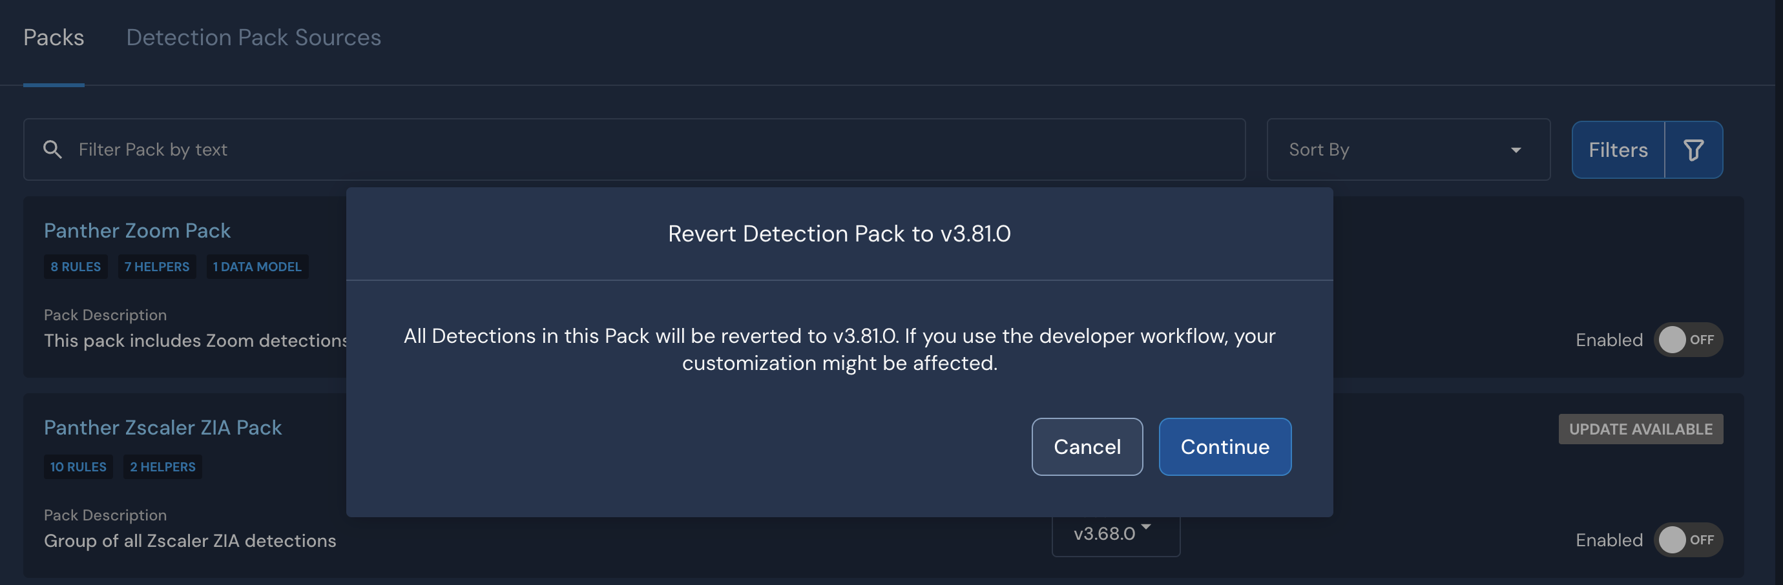Continue reverting the pack to v3.81.0

pos(1224,447)
